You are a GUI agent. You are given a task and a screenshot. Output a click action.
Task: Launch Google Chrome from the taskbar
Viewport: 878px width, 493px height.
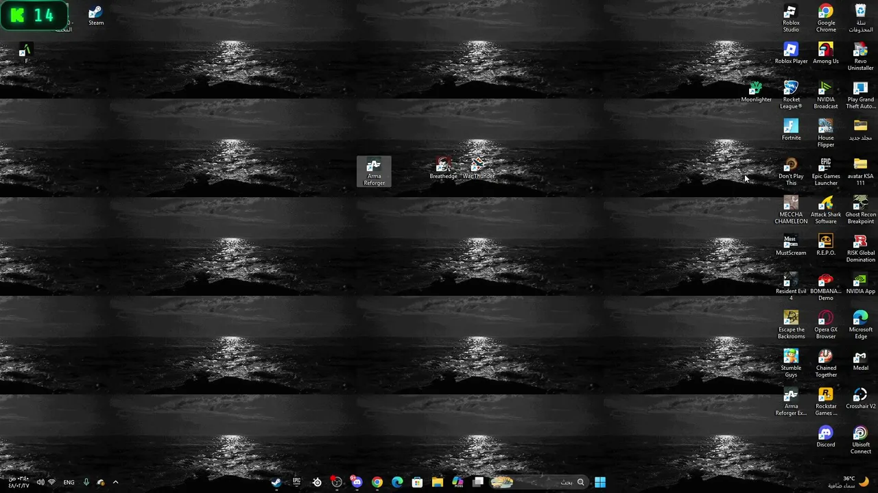point(377,482)
